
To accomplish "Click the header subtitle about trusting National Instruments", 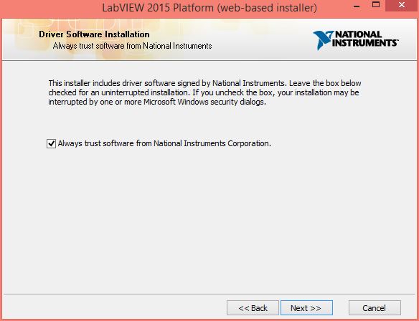I will [132, 46].
